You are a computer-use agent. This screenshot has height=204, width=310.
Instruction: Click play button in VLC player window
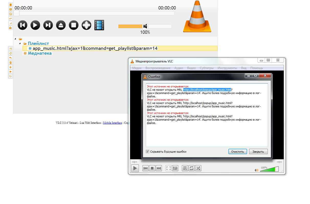point(135,168)
